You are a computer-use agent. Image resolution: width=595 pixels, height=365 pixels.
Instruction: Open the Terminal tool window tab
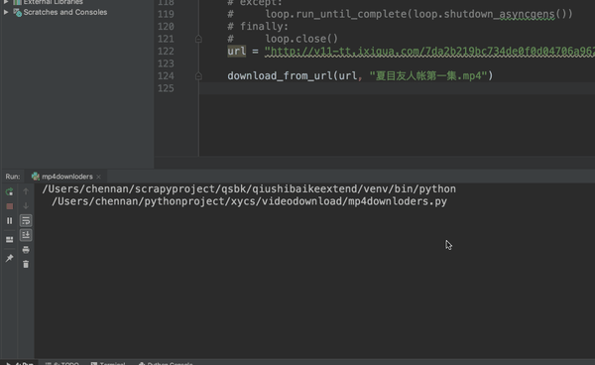pos(108,363)
